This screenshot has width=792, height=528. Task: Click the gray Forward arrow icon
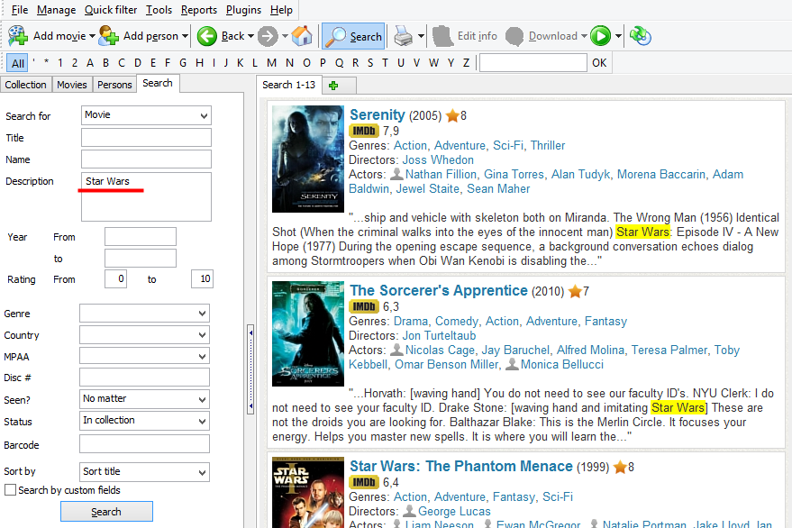pos(268,36)
